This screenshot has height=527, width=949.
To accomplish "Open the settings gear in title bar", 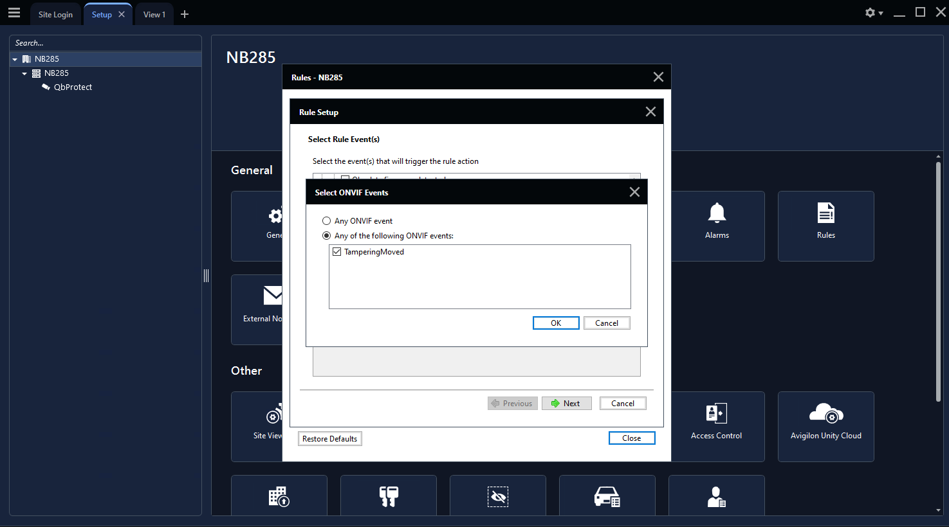I will [x=870, y=13].
